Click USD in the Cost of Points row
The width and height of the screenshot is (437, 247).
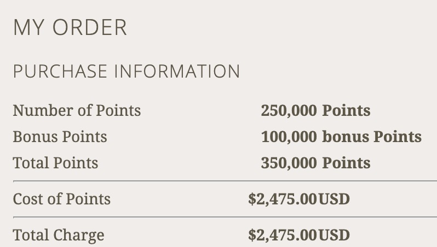tap(334, 199)
